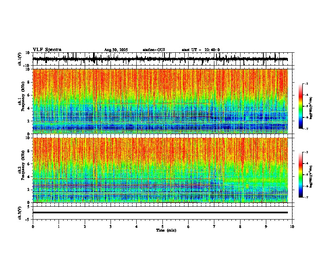Click the "9" tick on Time axis
The height and width of the screenshot is (254, 329).
tap(266, 227)
